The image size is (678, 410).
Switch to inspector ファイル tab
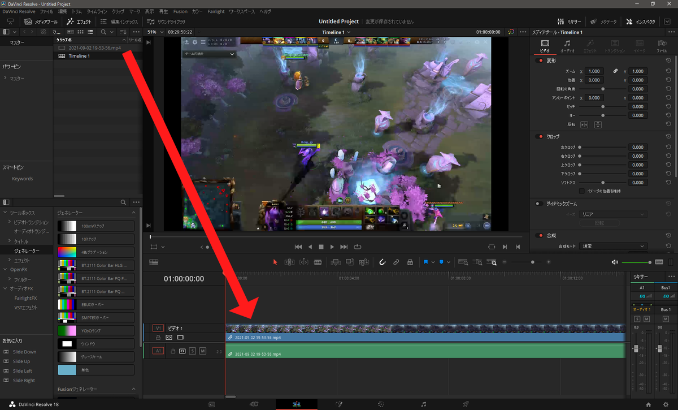click(662, 46)
